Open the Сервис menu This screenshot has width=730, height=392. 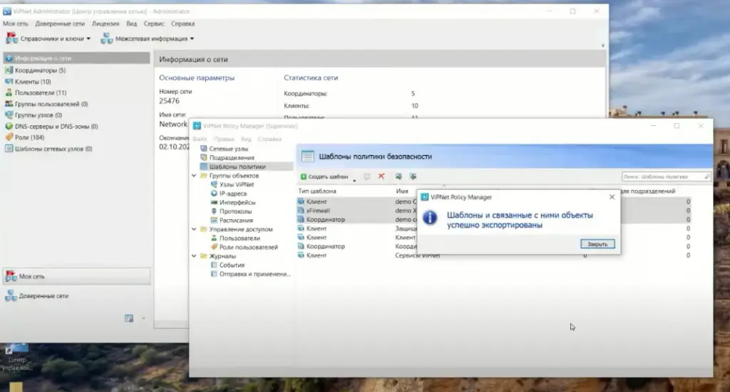(155, 23)
